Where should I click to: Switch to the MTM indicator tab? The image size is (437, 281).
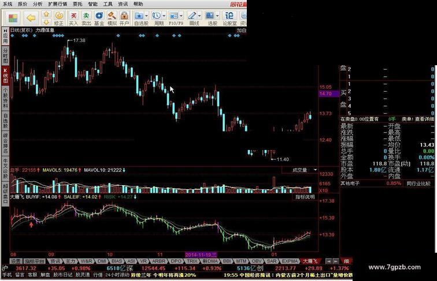coord(241,261)
